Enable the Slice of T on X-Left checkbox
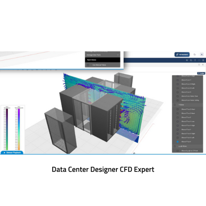 (177, 137)
